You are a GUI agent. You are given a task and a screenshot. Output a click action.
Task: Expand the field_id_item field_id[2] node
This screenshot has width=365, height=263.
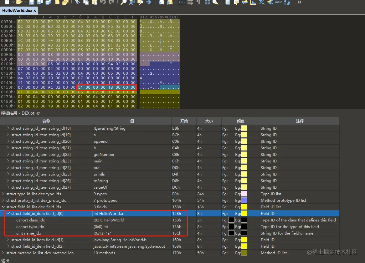tap(8, 246)
